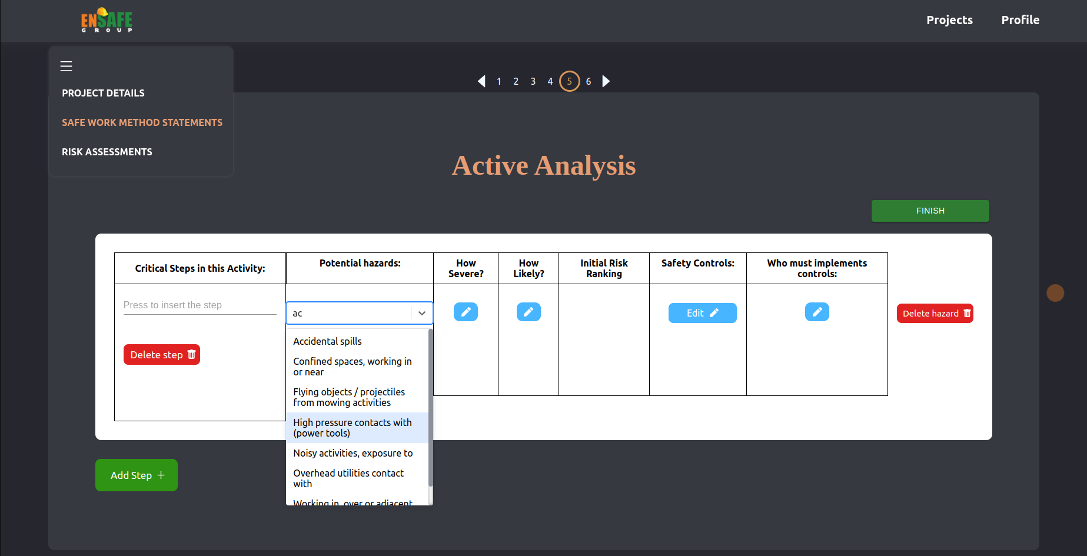Viewport: 1087px width, 556px height.
Task: Edit the How Severe pencil icon
Action: (466, 312)
